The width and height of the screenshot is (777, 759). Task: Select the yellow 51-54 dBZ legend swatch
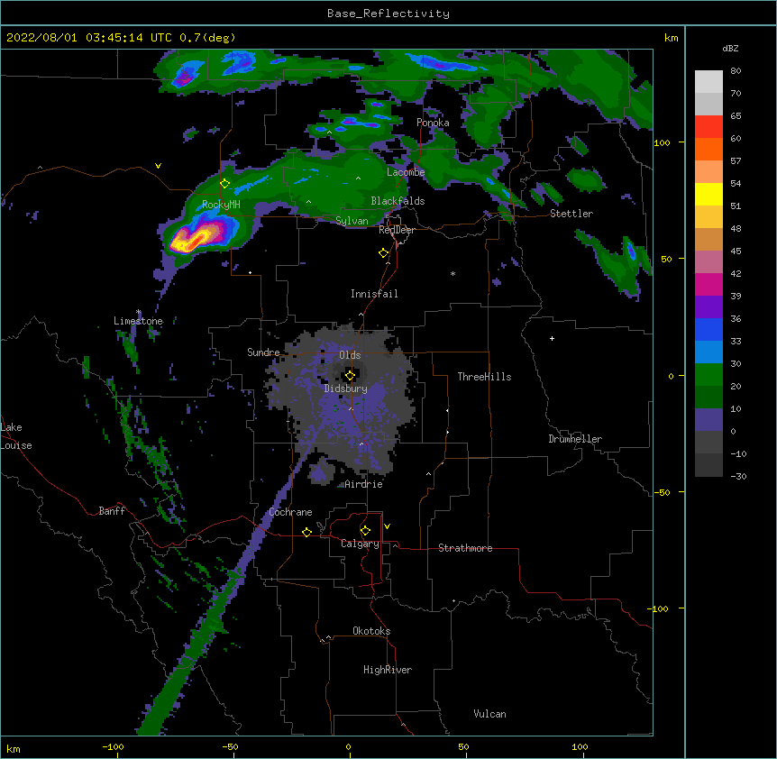(x=708, y=195)
